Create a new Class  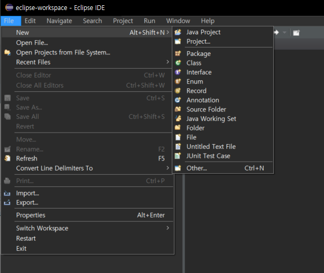pos(223,63)
